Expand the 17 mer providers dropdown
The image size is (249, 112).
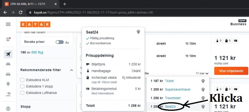click(x=202, y=73)
